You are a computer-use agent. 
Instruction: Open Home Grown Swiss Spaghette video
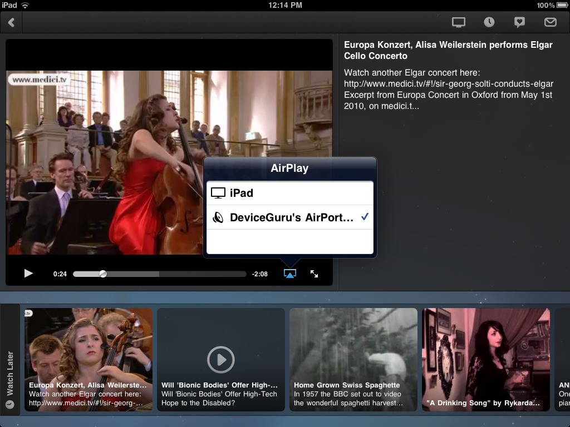[x=353, y=360]
